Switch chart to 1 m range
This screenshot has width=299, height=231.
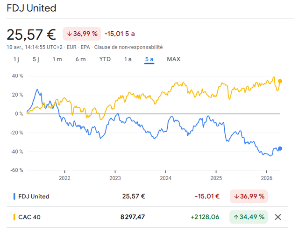tap(57, 59)
